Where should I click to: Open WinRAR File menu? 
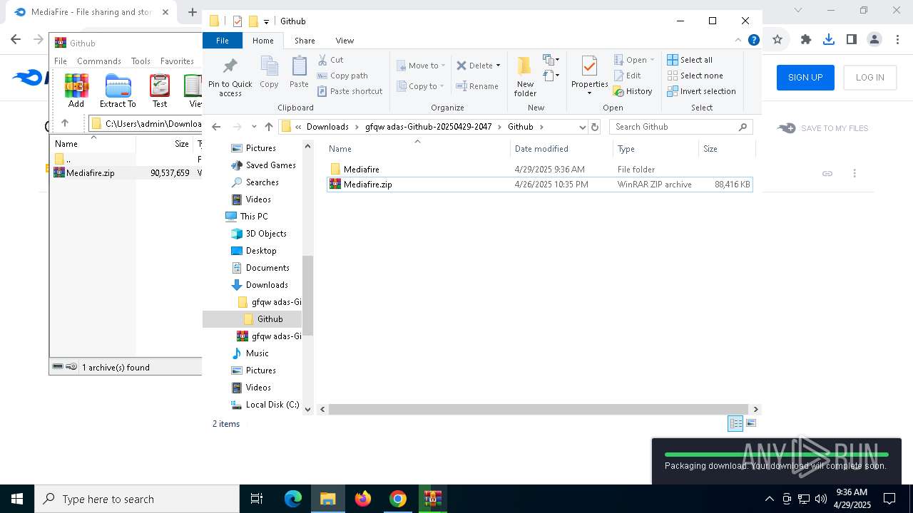pyautogui.click(x=61, y=61)
